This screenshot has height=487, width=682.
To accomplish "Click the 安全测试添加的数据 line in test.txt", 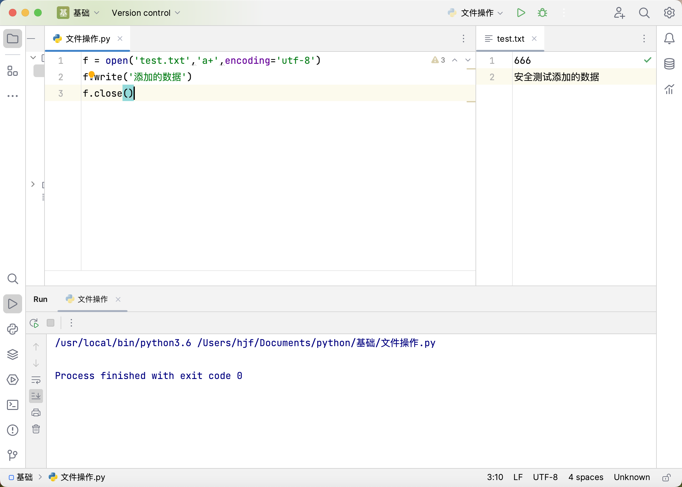I will [x=556, y=77].
